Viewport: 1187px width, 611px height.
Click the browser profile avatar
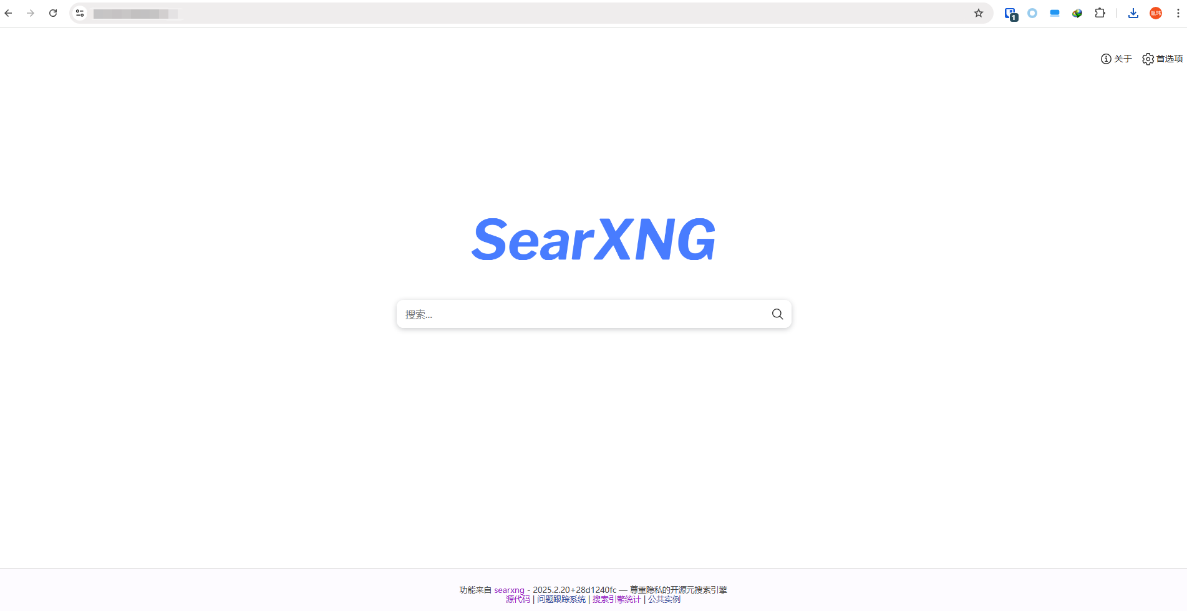1156,12
